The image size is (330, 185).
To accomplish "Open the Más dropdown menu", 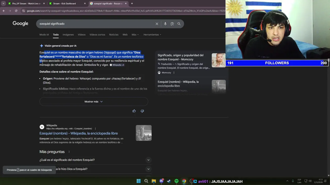I will 135,35.
